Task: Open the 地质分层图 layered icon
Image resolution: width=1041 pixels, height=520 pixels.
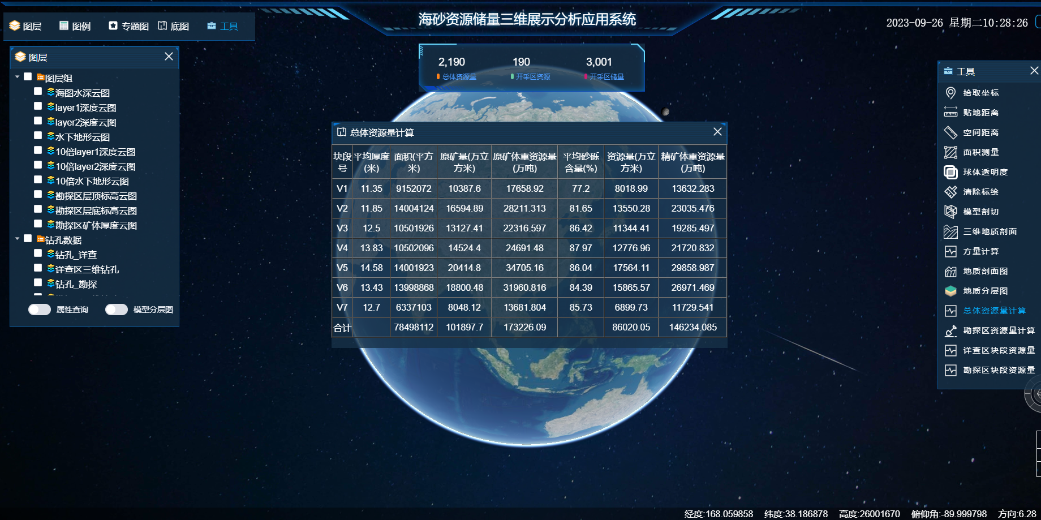Action: click(x=950, y=291)
